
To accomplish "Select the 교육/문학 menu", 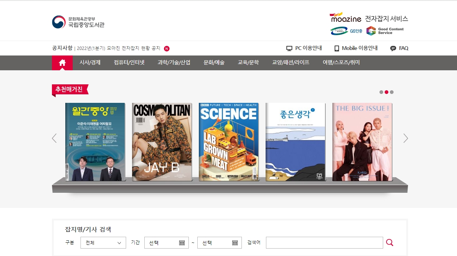I will coord(248,63).
